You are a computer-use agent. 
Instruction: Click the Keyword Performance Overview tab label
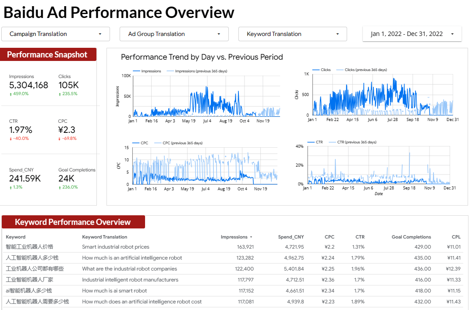[73, 222]
